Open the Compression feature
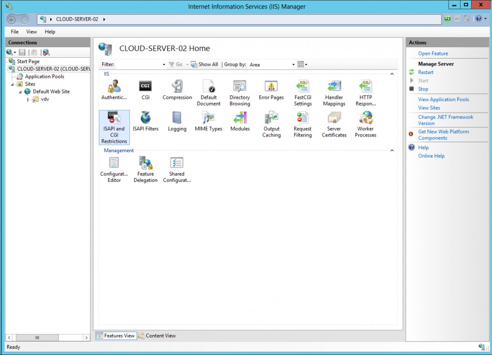The width and height of the screenshot is (492, 355). 177,90
